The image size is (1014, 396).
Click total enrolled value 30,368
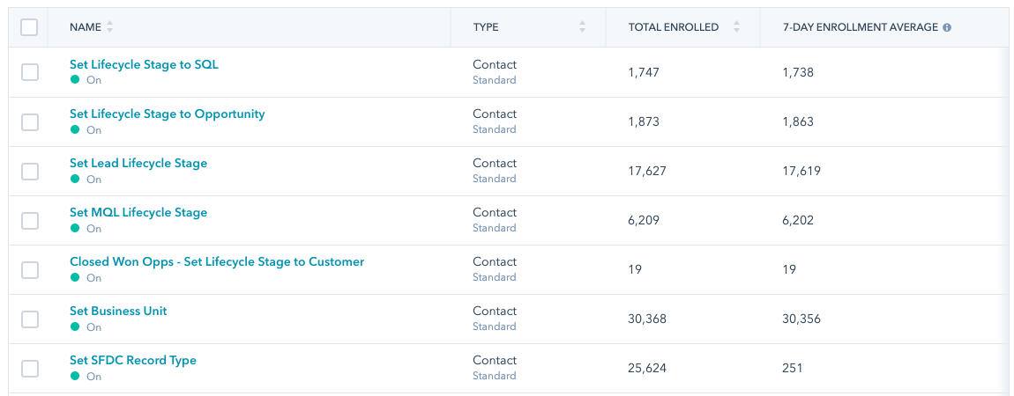click(x=646, y=319)
